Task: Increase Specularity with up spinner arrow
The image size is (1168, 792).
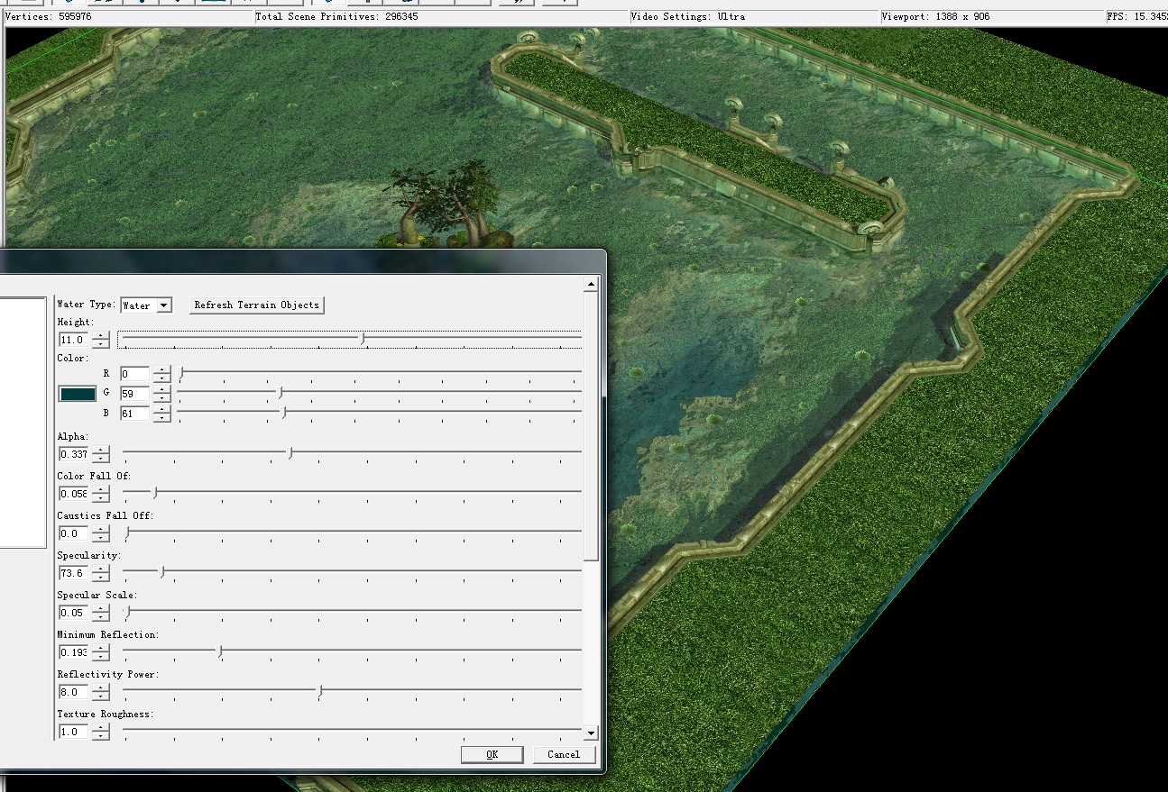Action: point(101,569)
